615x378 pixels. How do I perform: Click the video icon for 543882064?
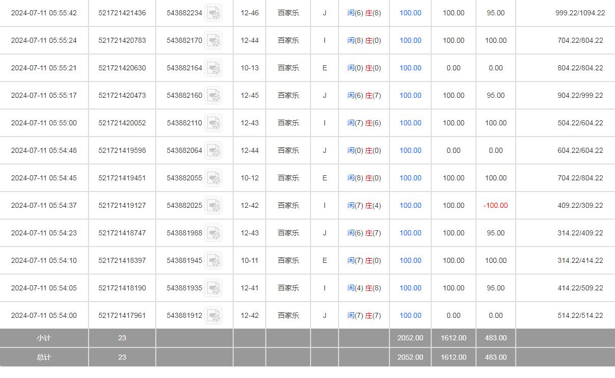pos(213,150)
